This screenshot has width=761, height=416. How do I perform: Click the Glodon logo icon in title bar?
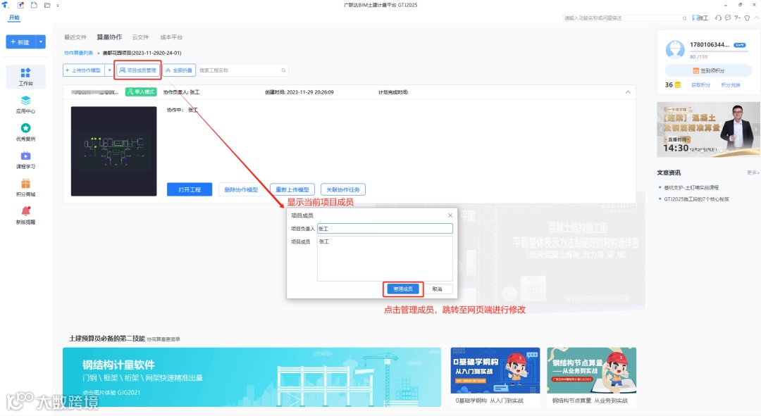pos(6,5)
